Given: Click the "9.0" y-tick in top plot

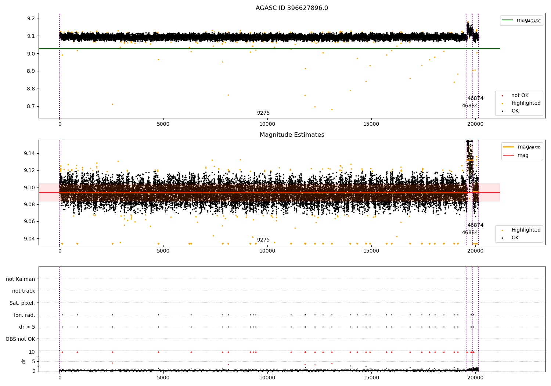Looking at the screenshot, I should [32, 54].
